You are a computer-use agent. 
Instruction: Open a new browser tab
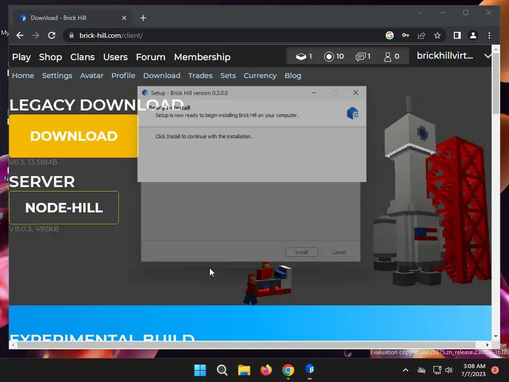pyautogui.click(x=143, y=18)
